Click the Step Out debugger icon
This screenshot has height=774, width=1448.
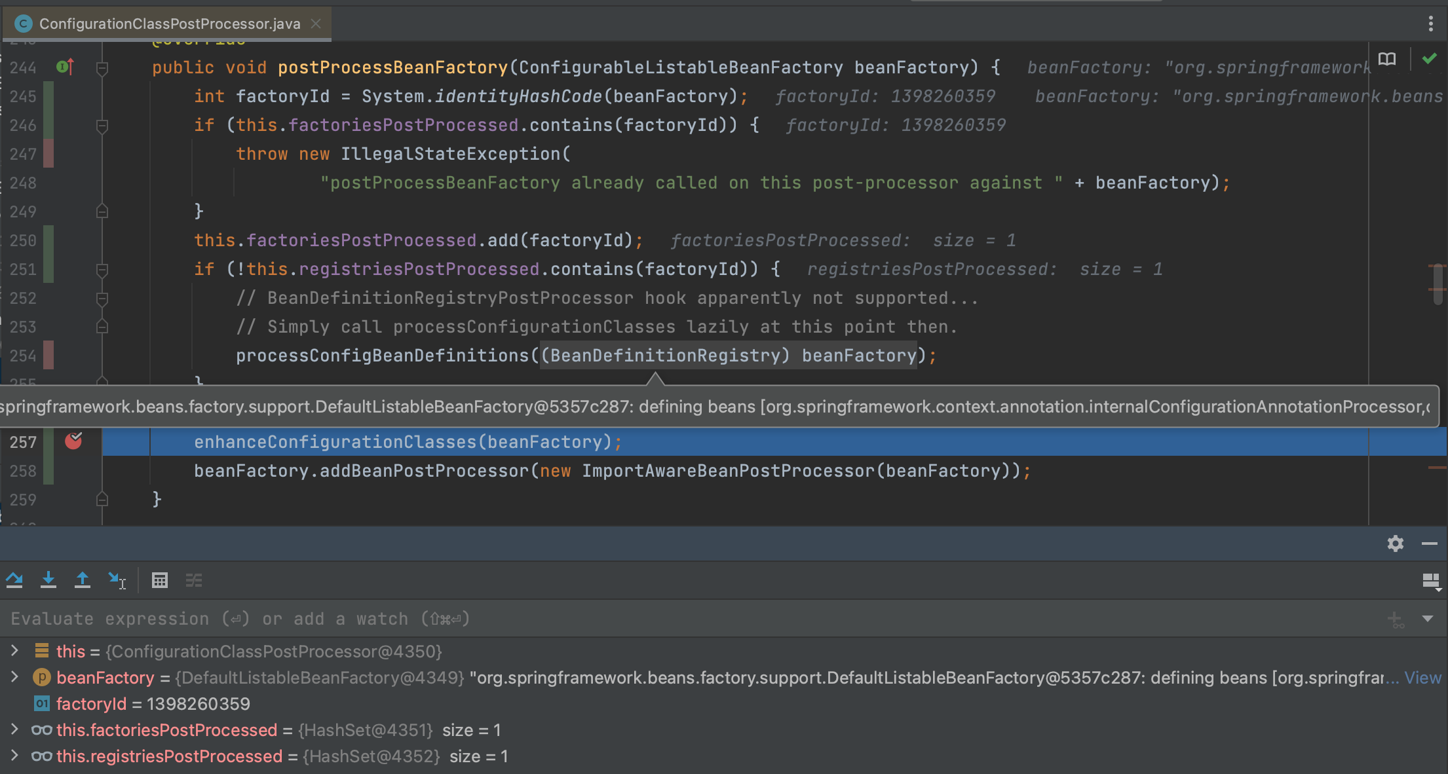coord(83,580)
